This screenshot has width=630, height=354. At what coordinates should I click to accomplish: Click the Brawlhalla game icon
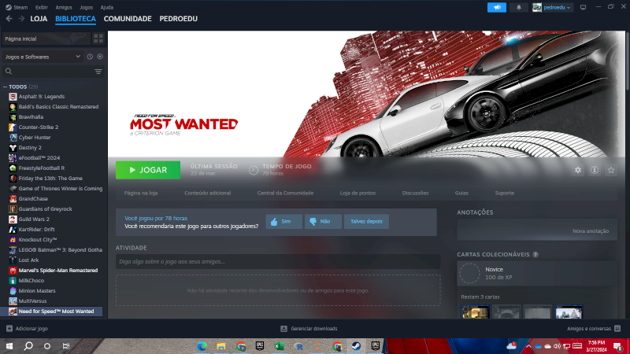13,116
